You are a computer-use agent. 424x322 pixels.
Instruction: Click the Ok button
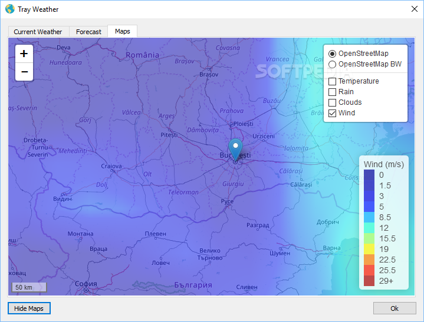pos(395,308)
